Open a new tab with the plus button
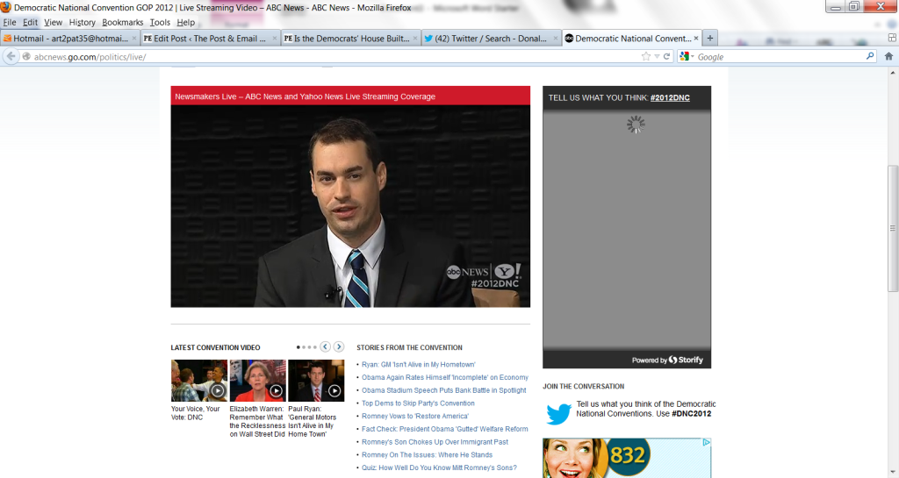 tap(710, 38)
